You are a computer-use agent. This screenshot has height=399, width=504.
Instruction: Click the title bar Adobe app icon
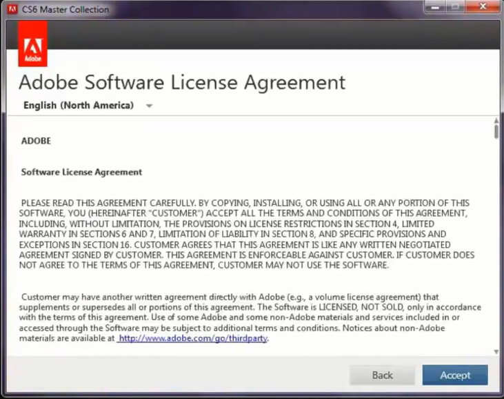point(12,10)
